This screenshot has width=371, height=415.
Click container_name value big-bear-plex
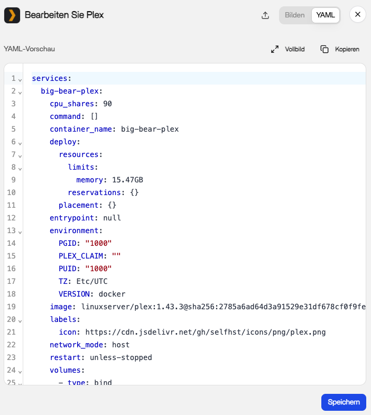[x=150, y=129]
